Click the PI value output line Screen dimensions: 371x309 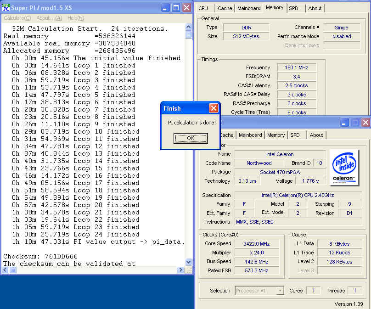(x=98, y=242)
